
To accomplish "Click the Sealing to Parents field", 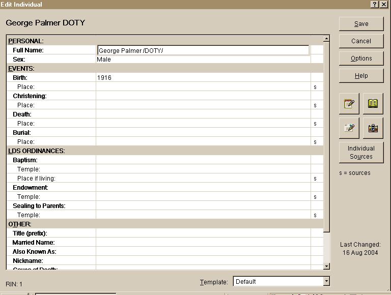I will coord(203,206).
